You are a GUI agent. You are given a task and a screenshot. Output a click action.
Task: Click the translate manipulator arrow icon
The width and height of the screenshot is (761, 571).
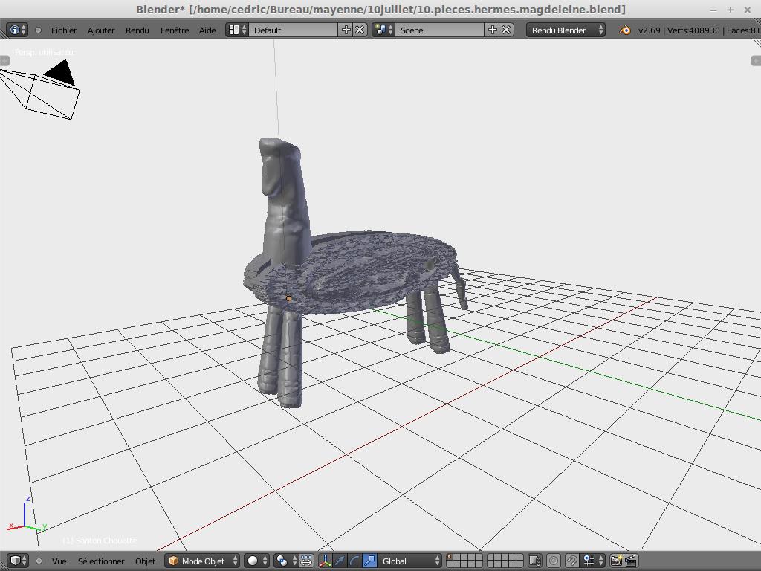[x=340, y=561]
